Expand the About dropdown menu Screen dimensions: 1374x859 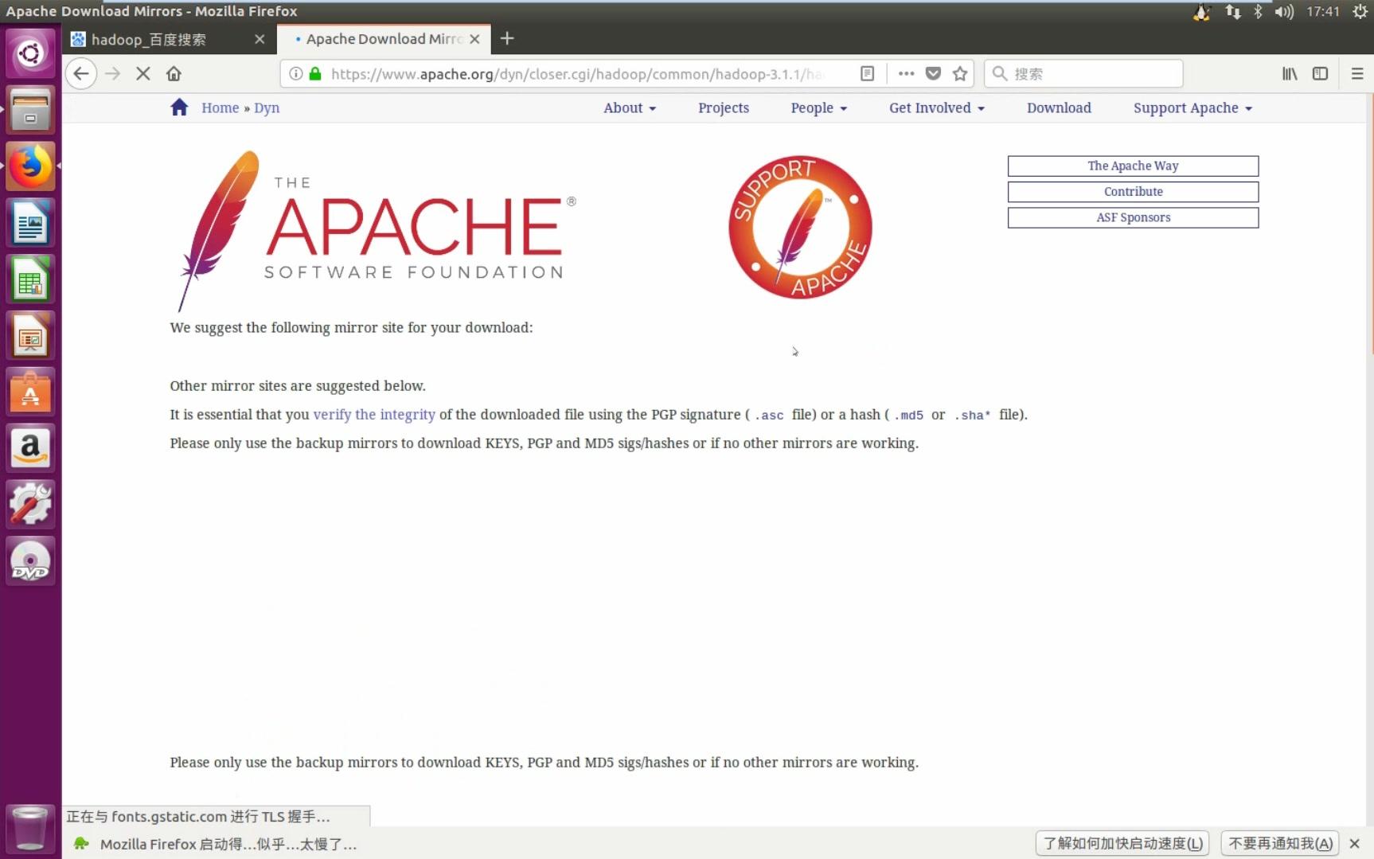pos(629,107)
